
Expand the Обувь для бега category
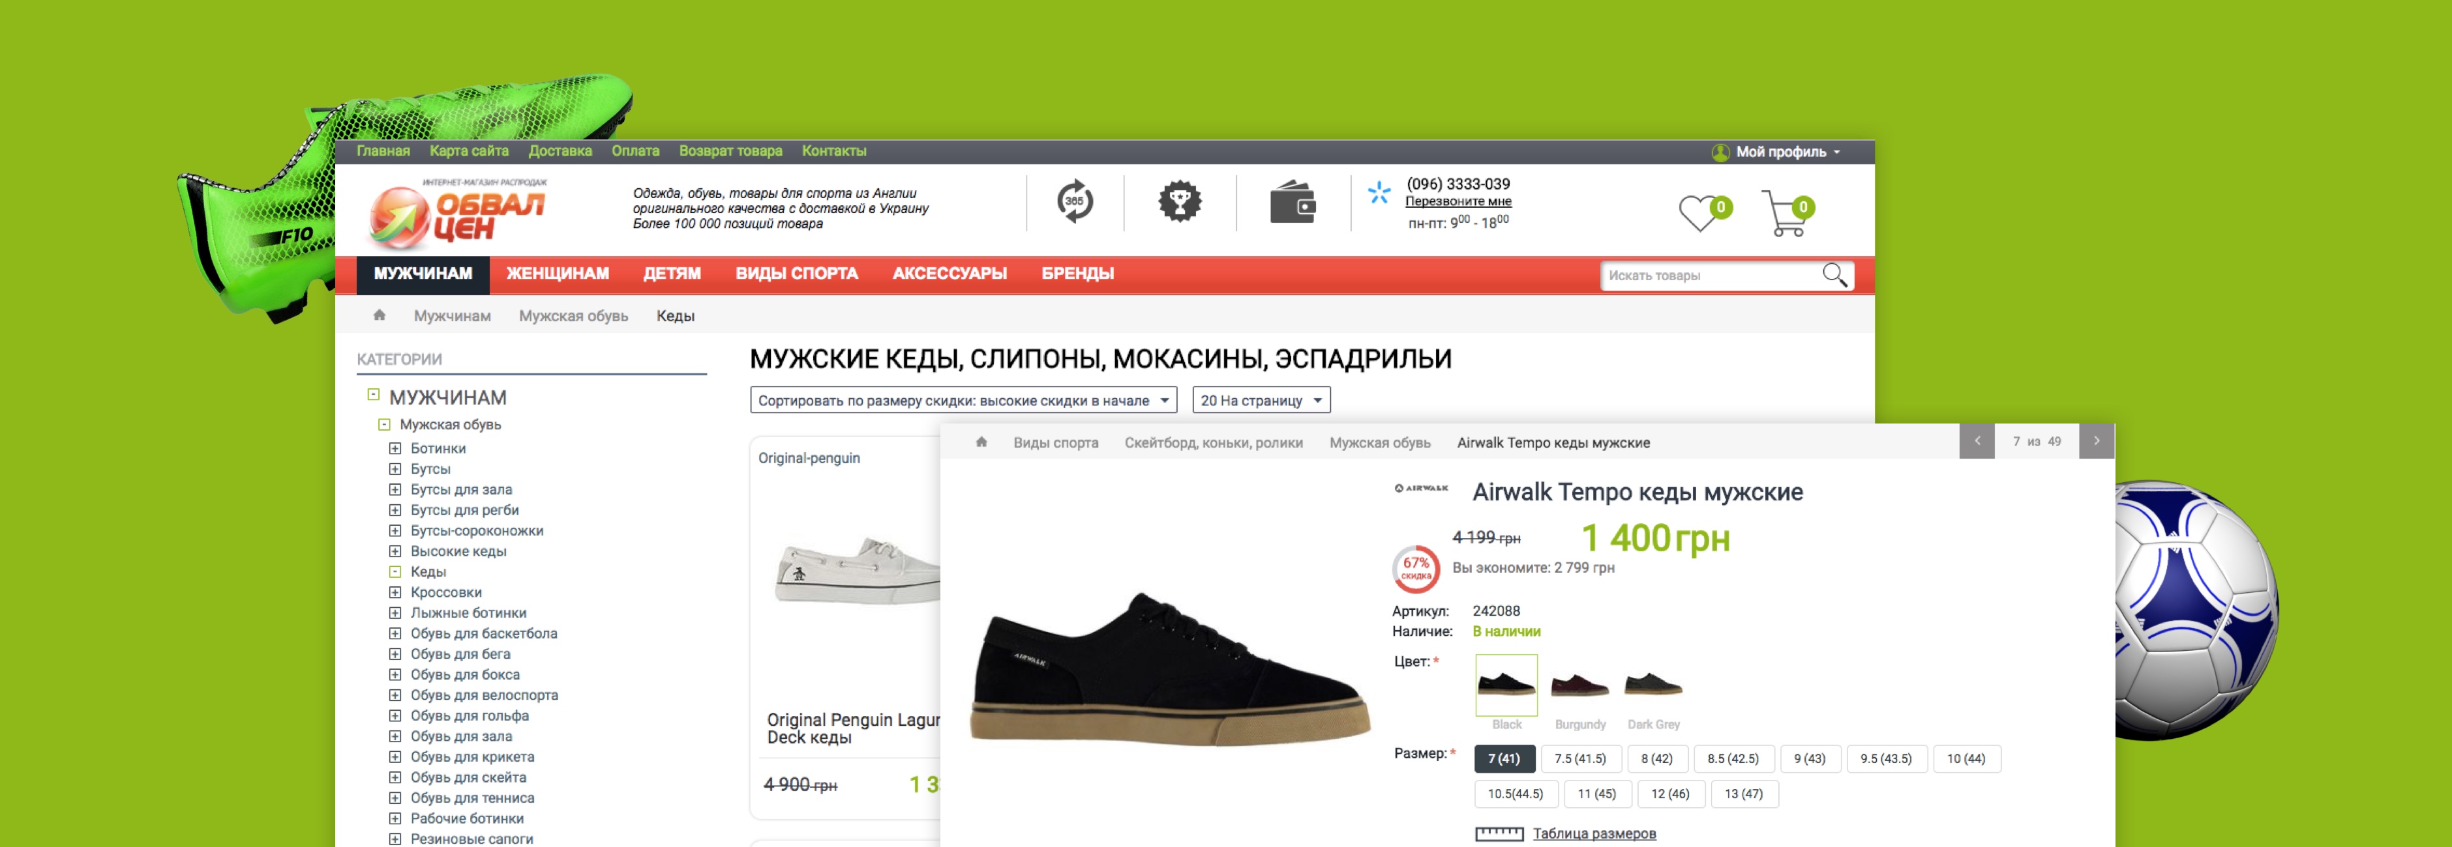click(395, 654)
